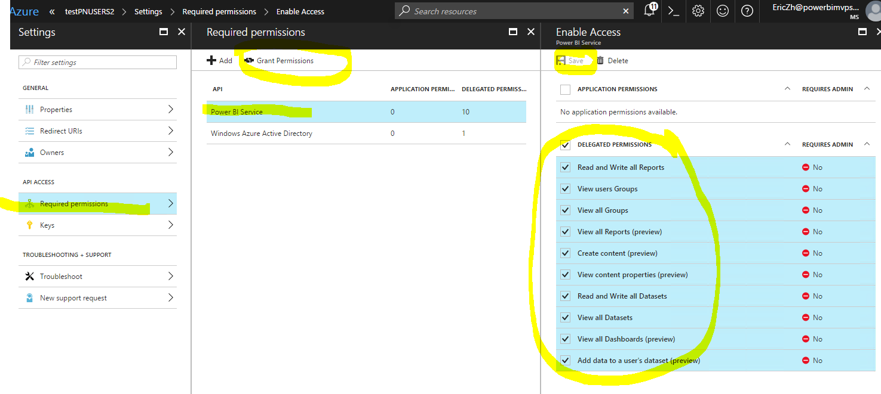Click the Add plus icon

coord(211,60)
